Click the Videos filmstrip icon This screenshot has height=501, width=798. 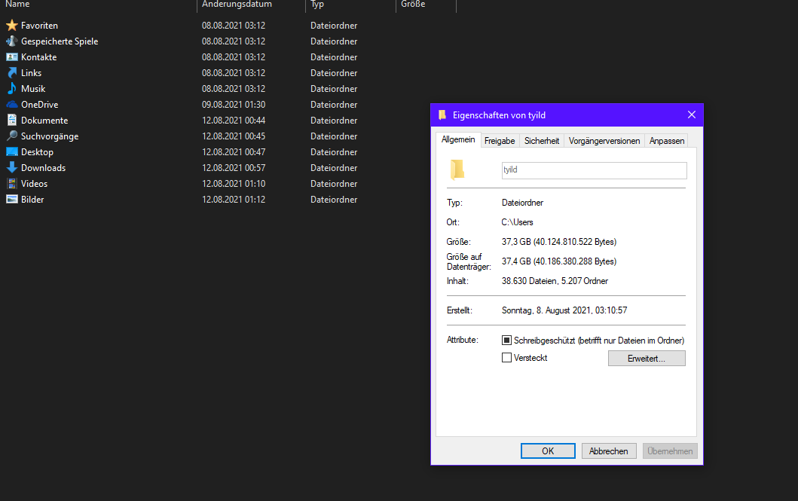[12, 183]
